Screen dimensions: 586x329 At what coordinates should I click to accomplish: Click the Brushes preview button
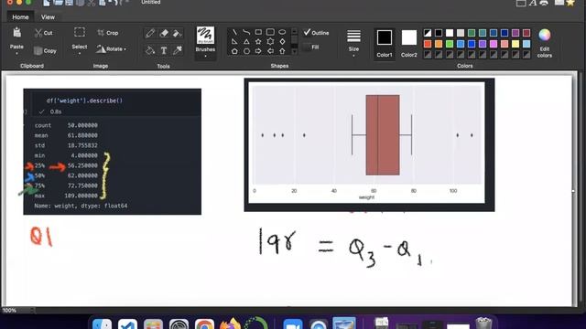205,35
